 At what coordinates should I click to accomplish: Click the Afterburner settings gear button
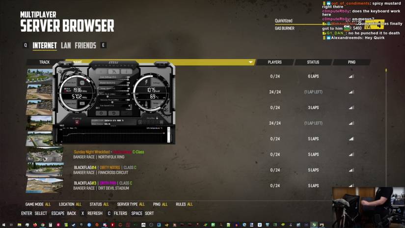102,113
